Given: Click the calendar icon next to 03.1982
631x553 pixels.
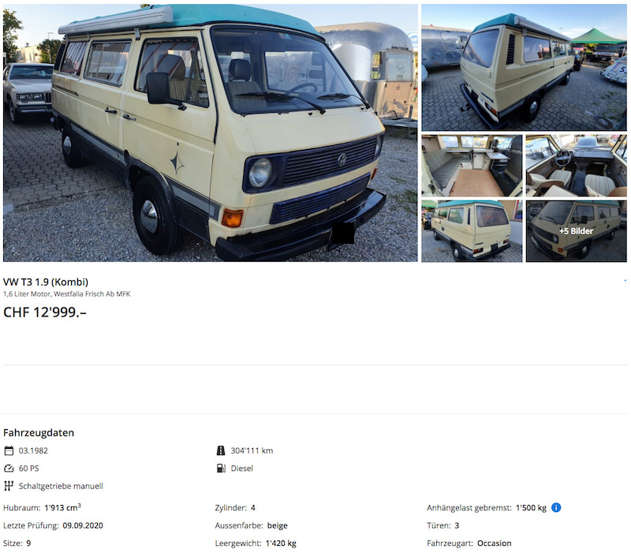Looking at the screenshot, I should pos(9,450).
